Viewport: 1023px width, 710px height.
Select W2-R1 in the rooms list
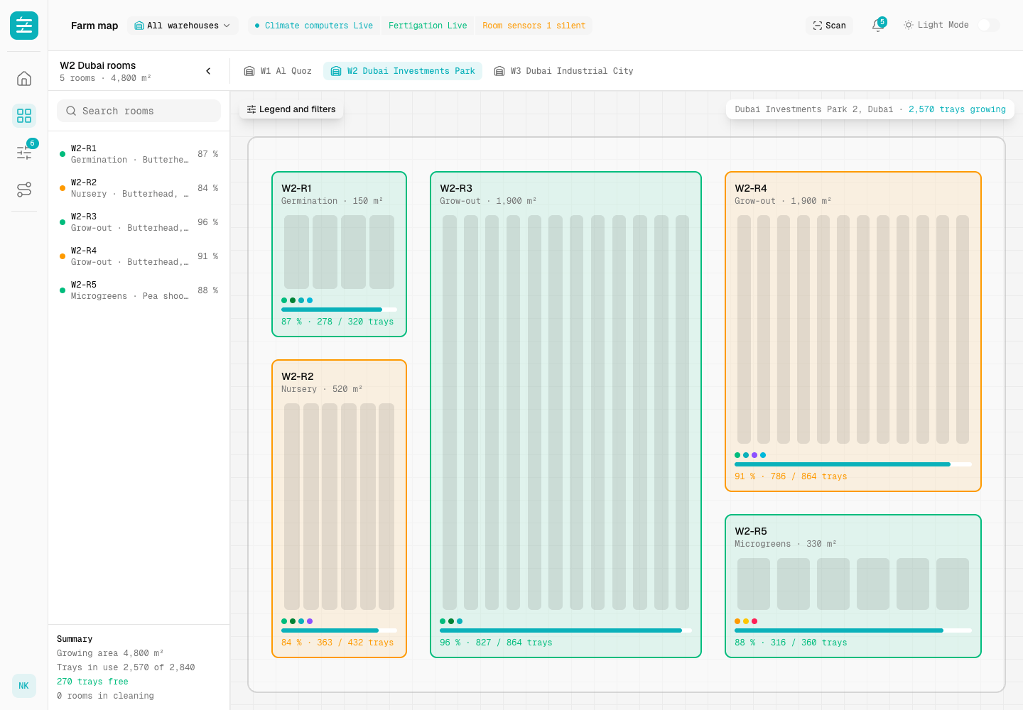[139, 154]
